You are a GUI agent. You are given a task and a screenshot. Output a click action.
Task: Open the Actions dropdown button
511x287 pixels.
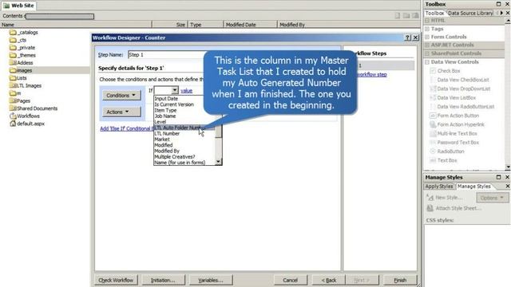coord(121,112)
